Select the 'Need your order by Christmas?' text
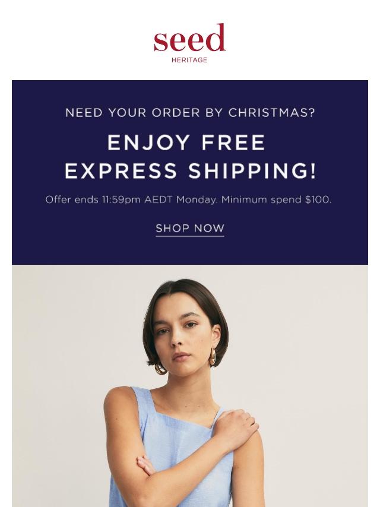 click(x=190, y=113)
